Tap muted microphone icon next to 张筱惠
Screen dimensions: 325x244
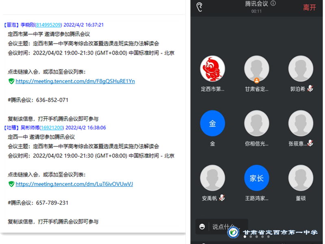(310, 143)
